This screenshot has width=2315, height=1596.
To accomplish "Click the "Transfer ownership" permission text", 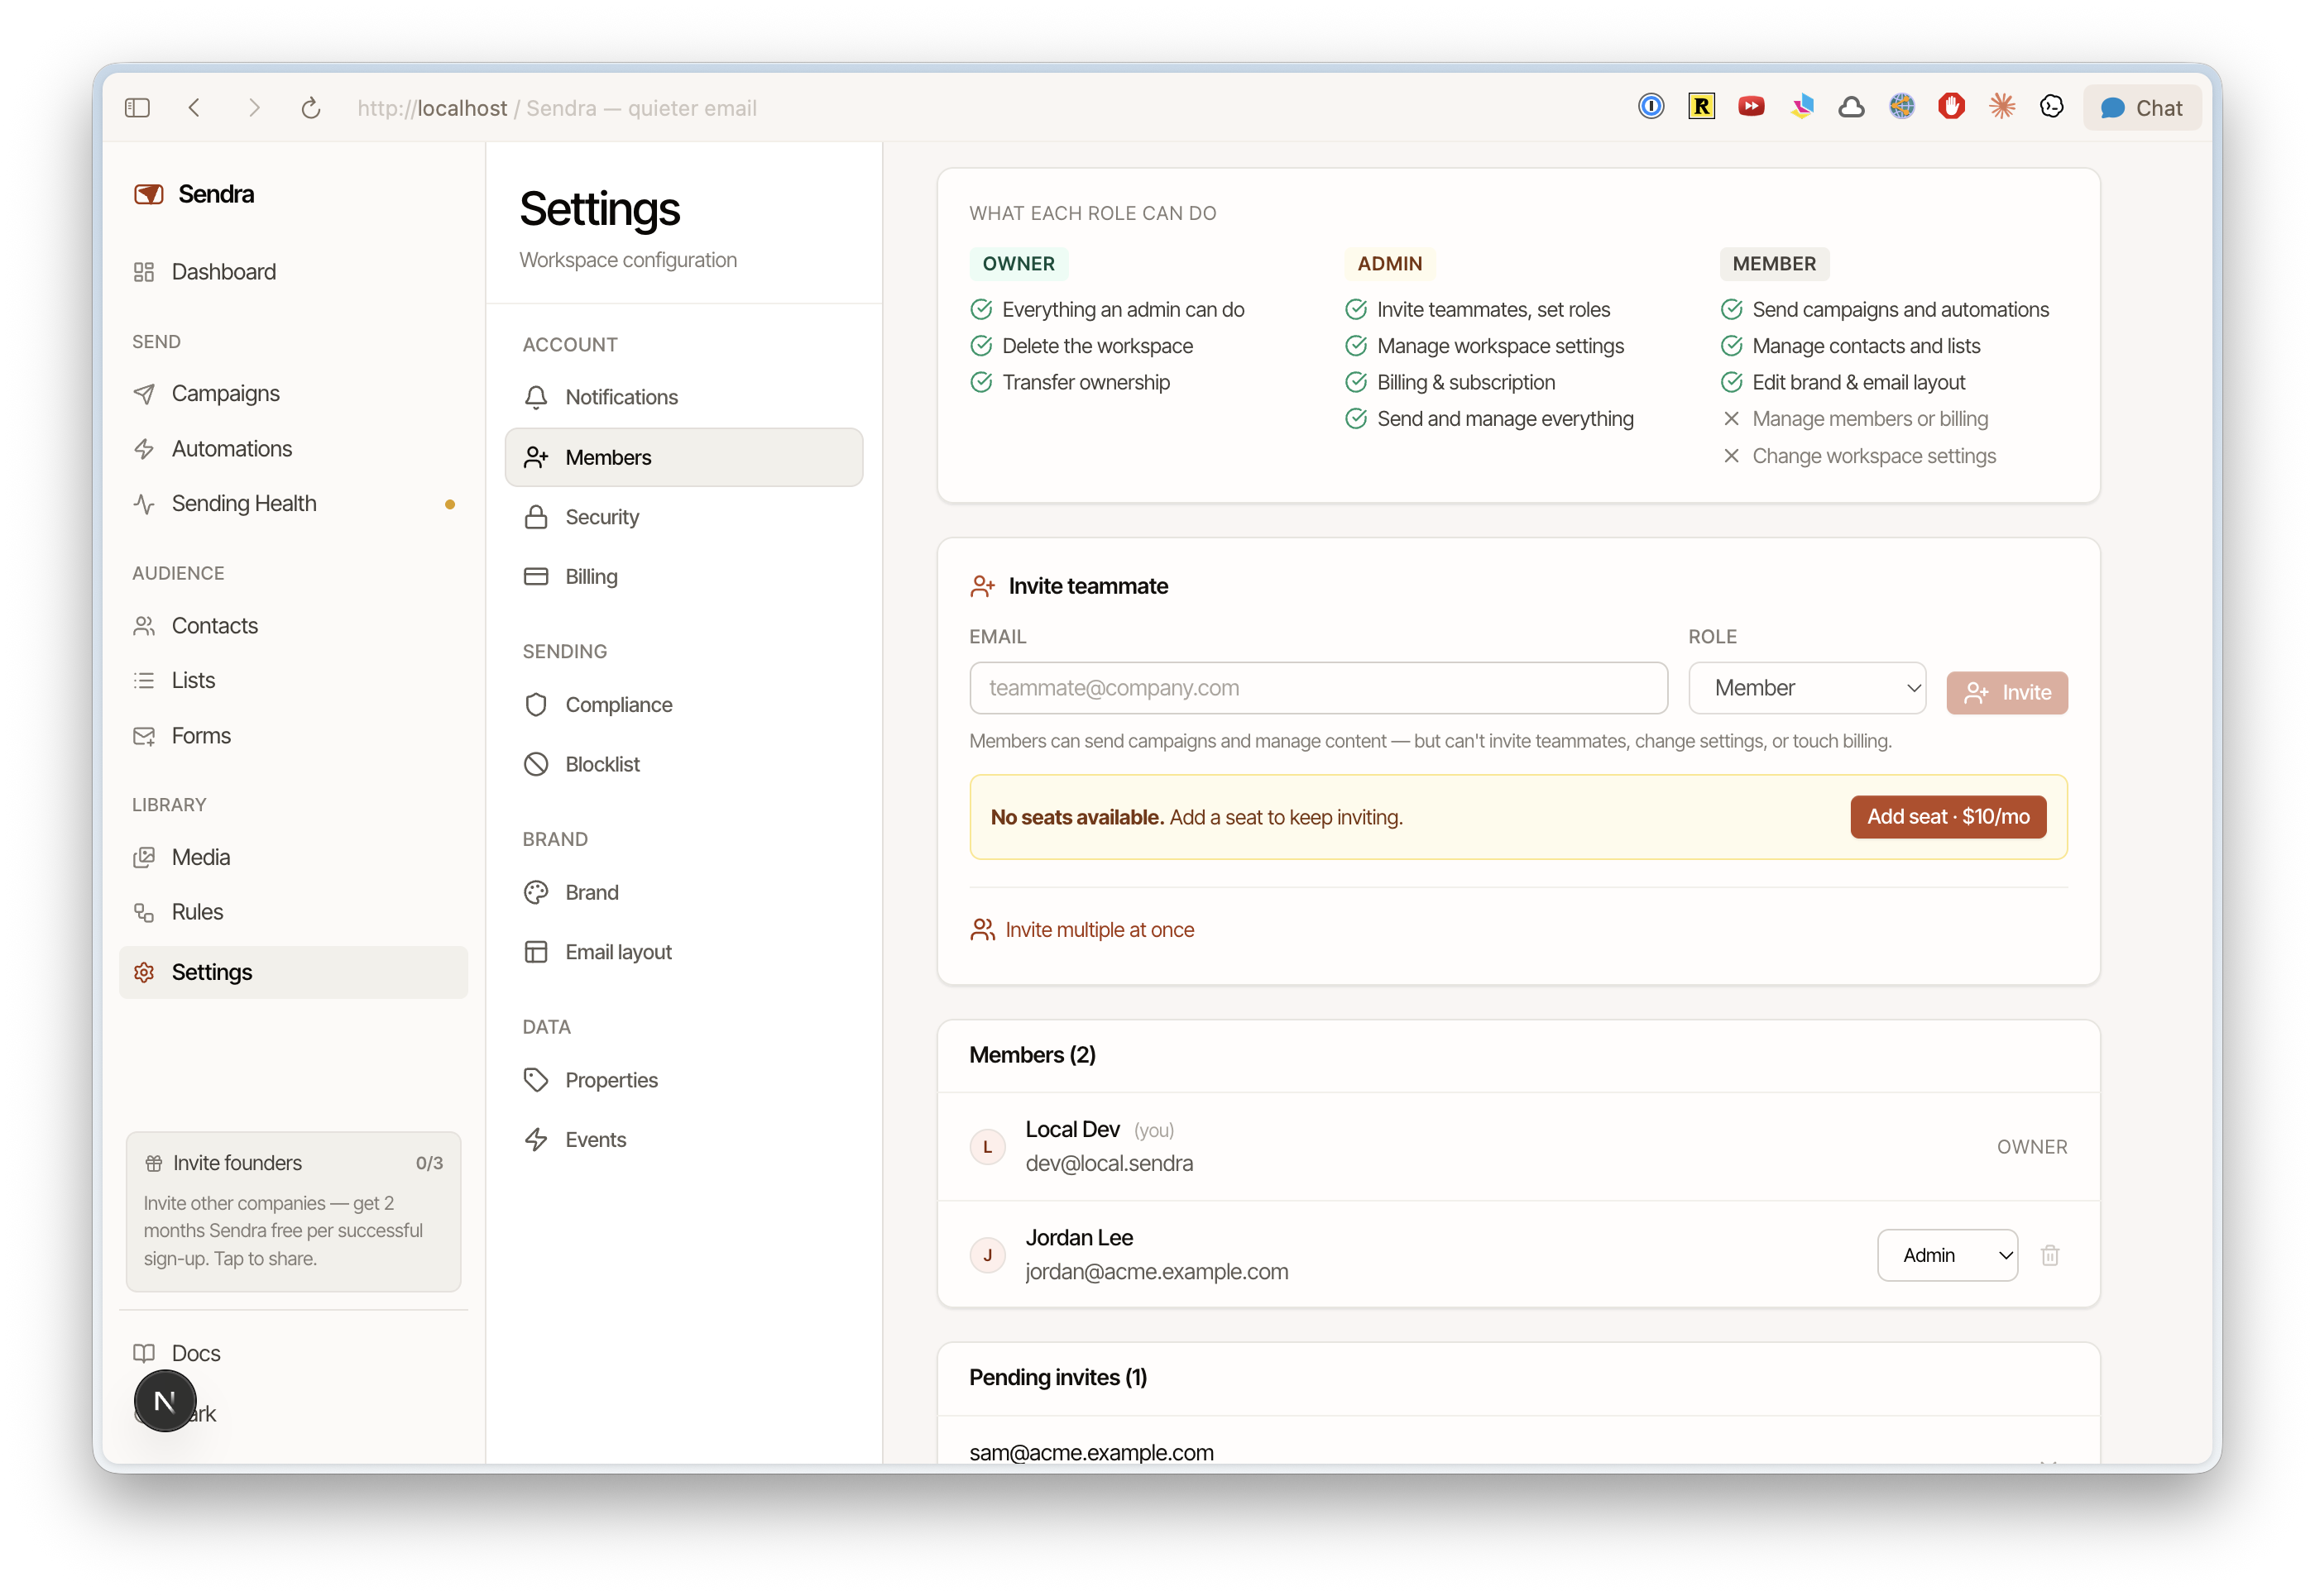I will point(1086,383).
